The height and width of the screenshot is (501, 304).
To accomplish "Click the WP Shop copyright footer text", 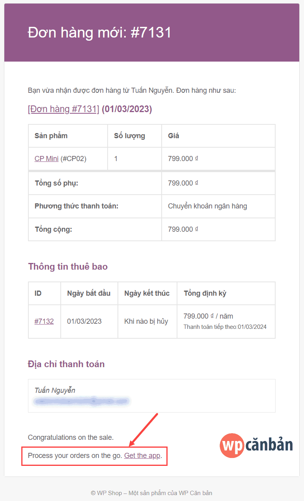I will click(151, 493).
